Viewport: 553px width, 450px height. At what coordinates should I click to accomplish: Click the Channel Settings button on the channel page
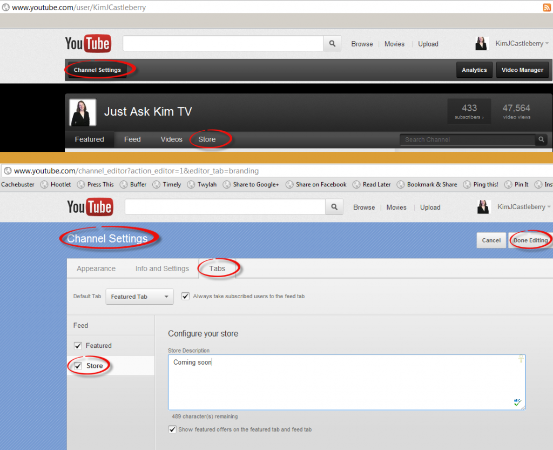click(97, 70)
